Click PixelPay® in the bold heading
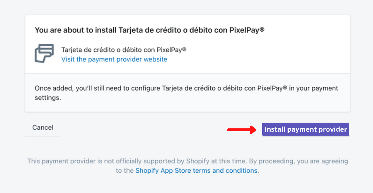The height and width of the screenshot is (193, 373). [x=247, y=30]
